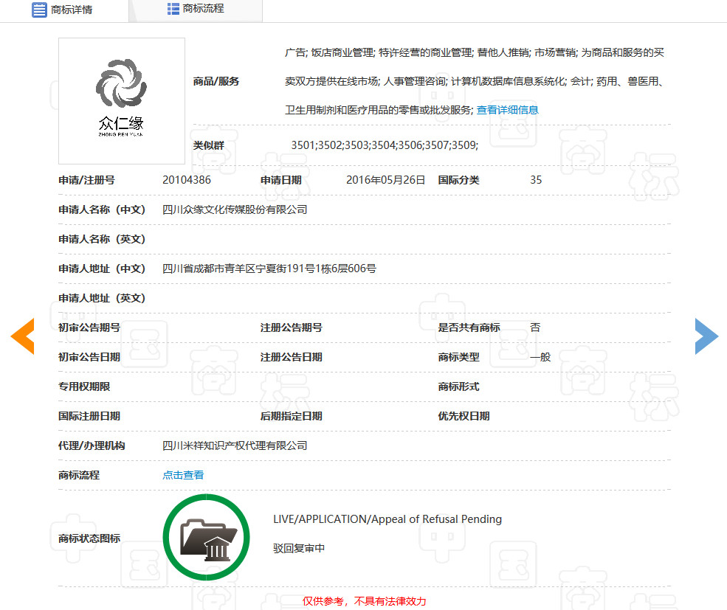Go to next trademark with blue arrow
The width and height of the screenshot is (727, 610).
706,336
